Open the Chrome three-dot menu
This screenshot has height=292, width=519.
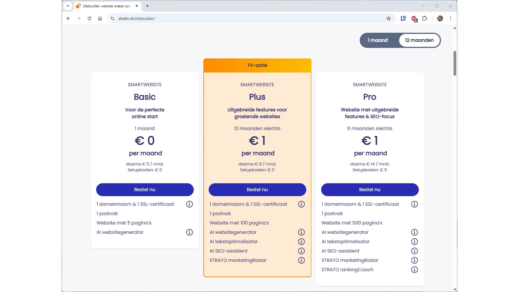(x=451, y=18)
